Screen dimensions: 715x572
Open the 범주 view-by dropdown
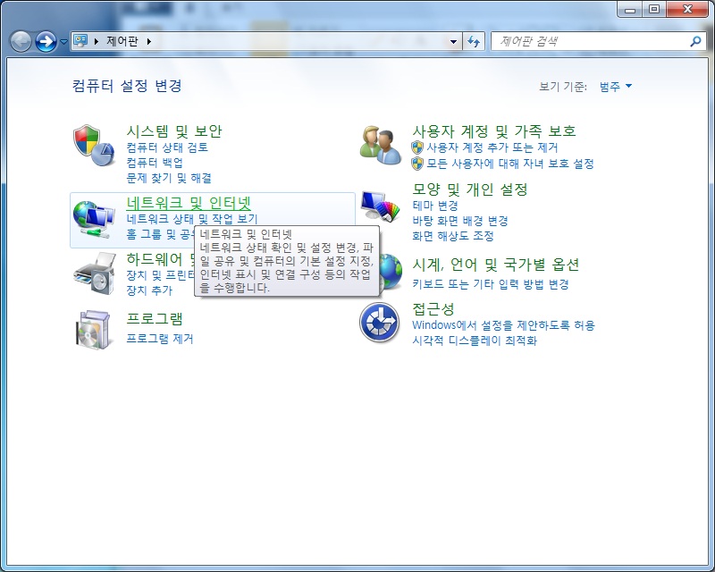coord(615,86)
